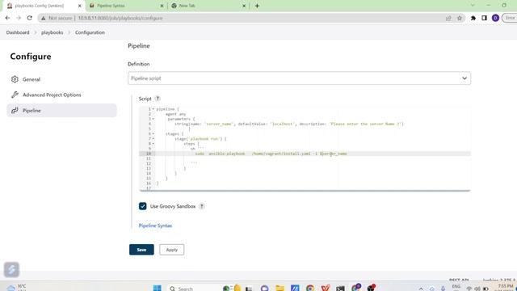The image size is (517, 291).
Task: Click the browser address bar
Action: (250, 18)
